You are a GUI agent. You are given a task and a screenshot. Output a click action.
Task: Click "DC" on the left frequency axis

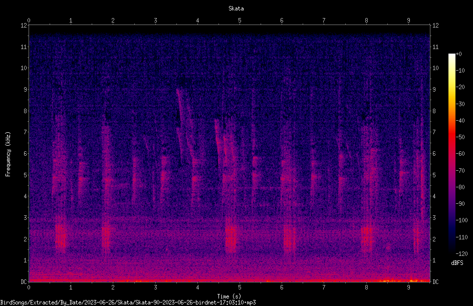24,282
